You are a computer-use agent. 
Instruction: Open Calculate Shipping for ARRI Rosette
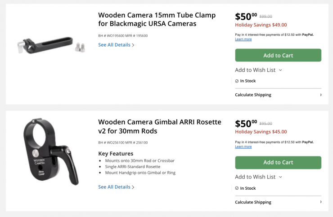tap(253, 202)
